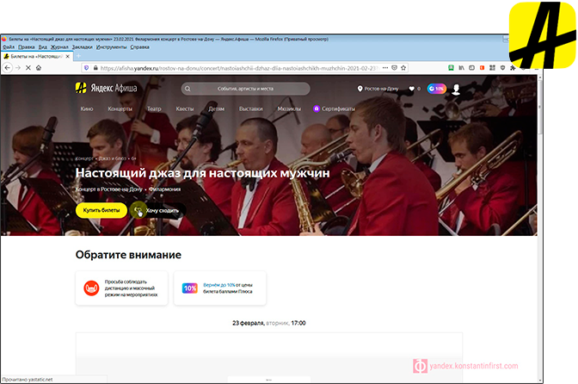Image resolution: width=578 pixels, height=384 pixels.
Task: Open the Вид menu
Action: 43,47
